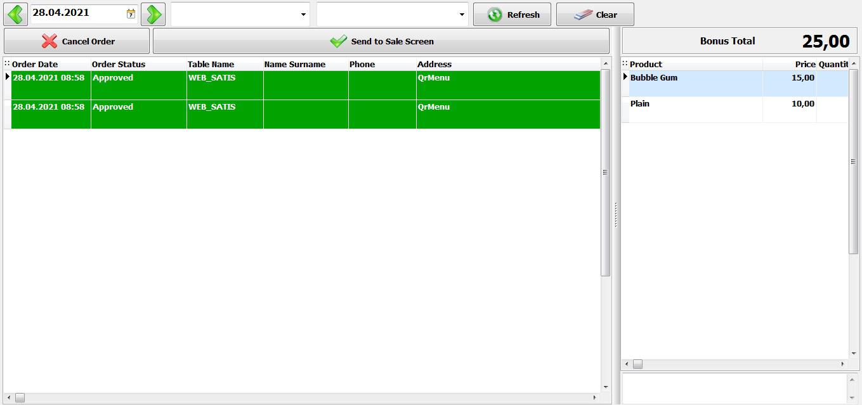Click first row's QrMenu address cell
The image size is (862, 405).
click(508, 85)
